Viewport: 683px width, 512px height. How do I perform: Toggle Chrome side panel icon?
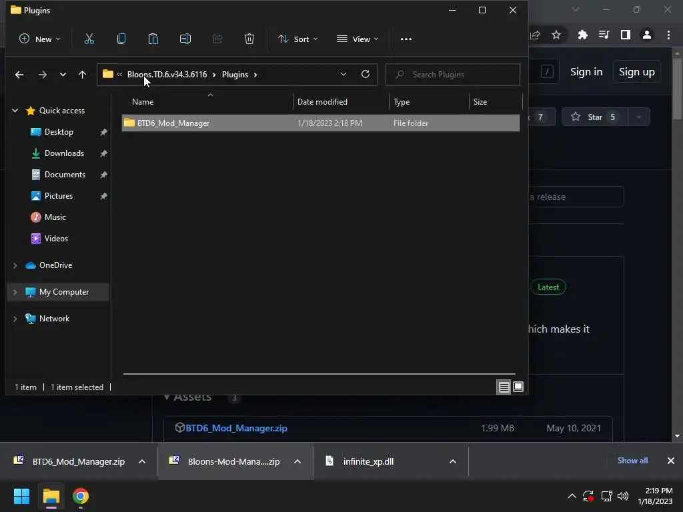tap(626, 35)
